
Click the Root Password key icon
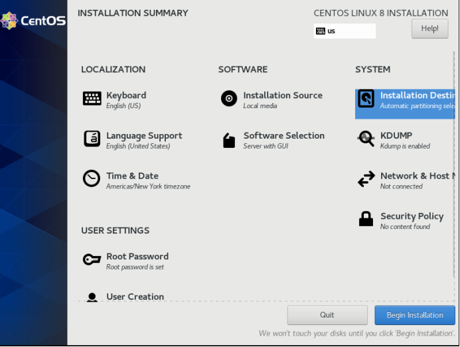pos(92,259)
